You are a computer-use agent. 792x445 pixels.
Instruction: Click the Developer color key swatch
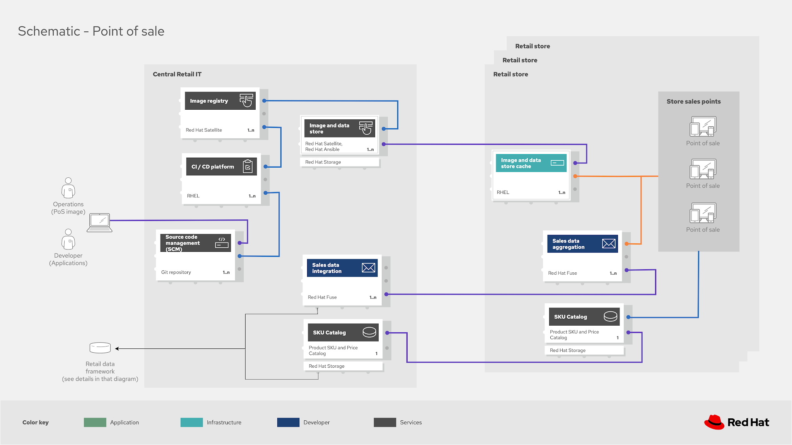[288, 422]
